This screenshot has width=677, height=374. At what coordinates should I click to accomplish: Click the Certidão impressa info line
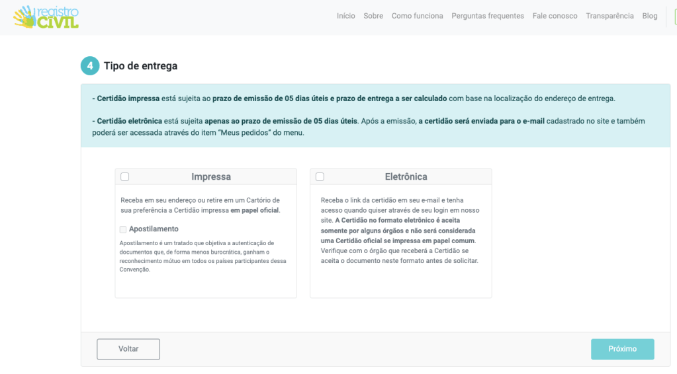pyautogui.click(x=353, y=98)
